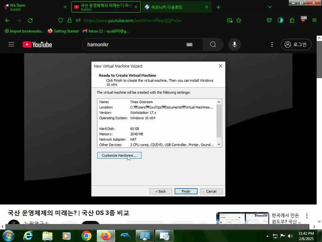Click the Tmax Gooroom name value
This screenshot has width=322, height=242.
point(141,102)
